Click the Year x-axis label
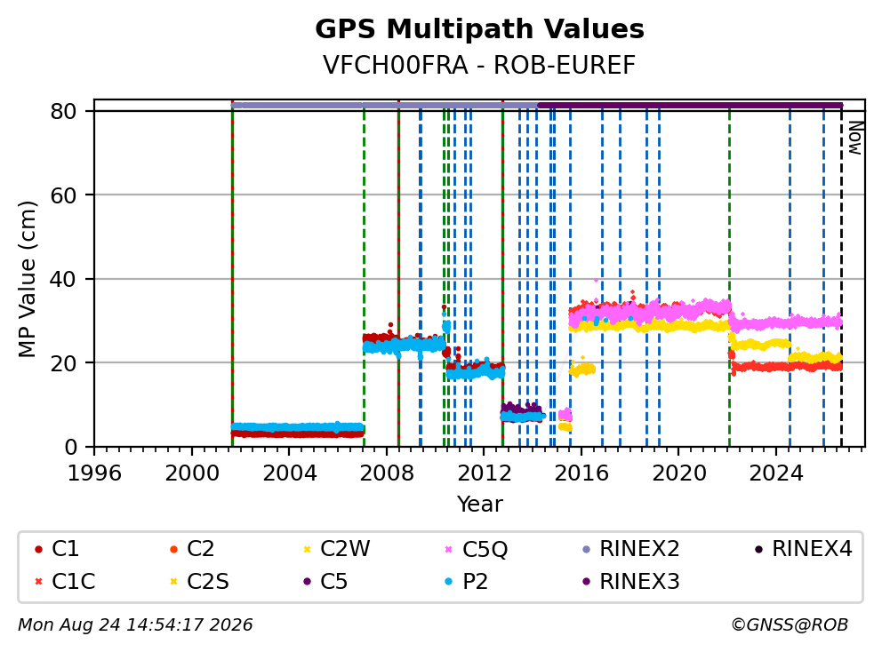Image resolution: width=882 pixels, height=652 pixels. click(479, 505)
